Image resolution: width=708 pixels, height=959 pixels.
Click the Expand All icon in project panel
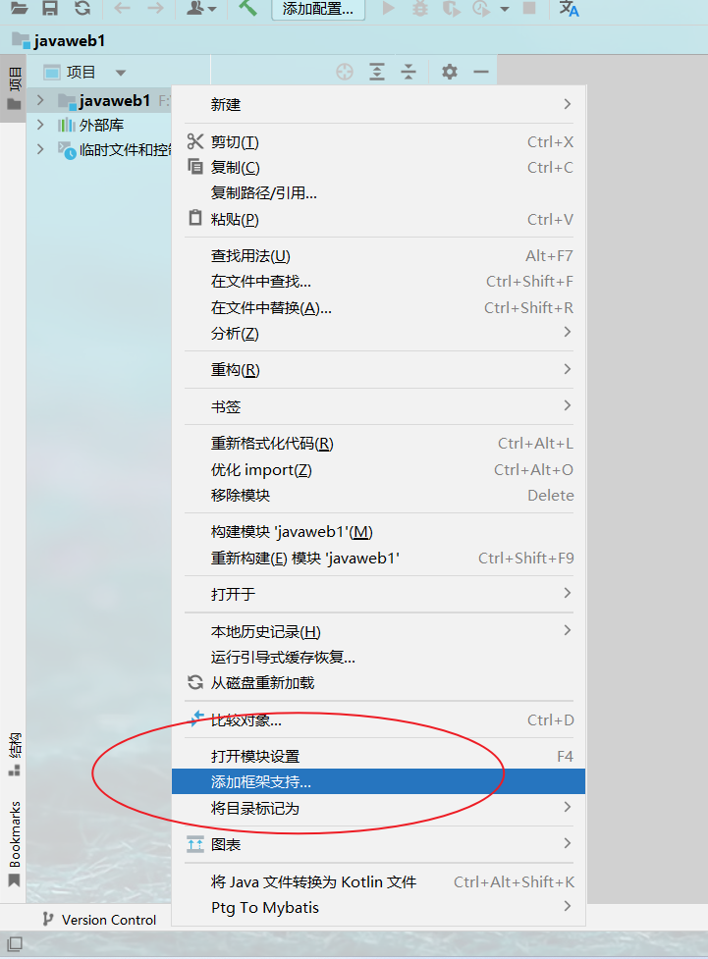coord(377,72)
